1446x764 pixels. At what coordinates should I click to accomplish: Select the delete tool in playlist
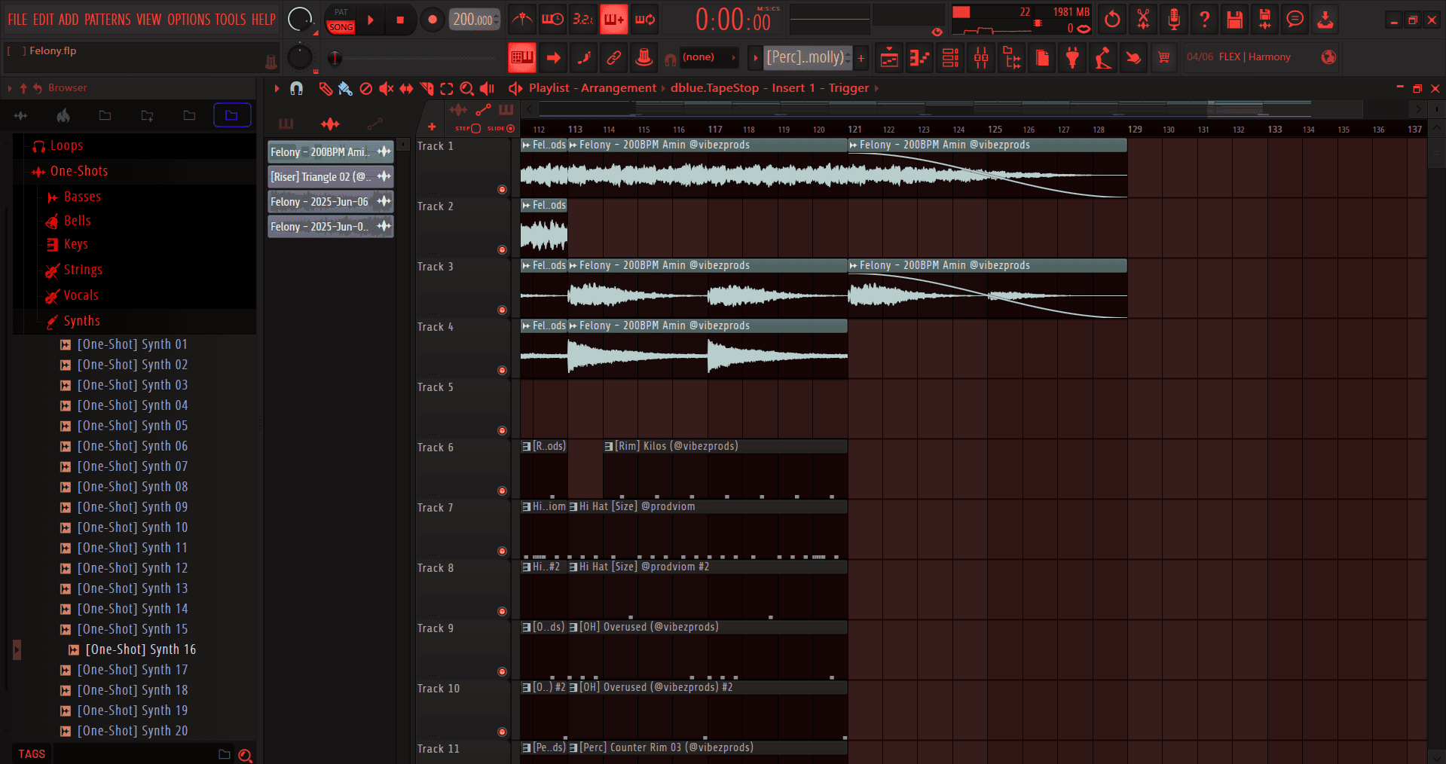(x=366, y=89)
